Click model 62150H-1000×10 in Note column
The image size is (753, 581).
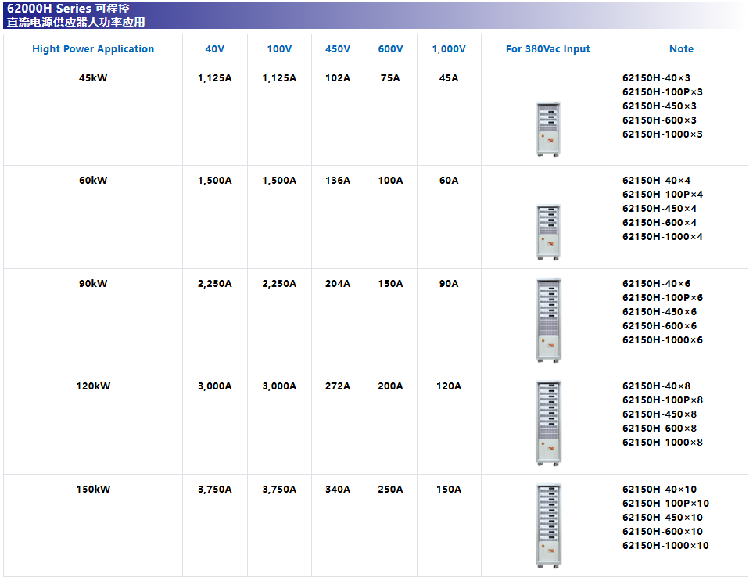[x=665, y=546]
